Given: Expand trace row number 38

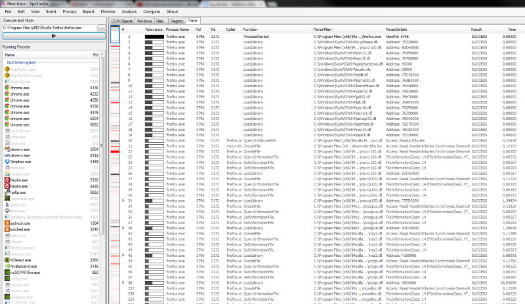Looking at the screenshot, I should coord(123,228).
